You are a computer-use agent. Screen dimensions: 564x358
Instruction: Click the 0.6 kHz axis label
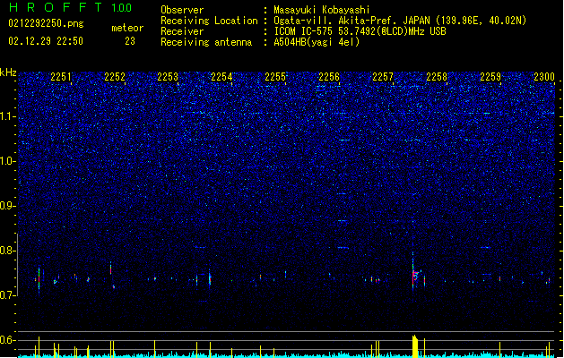[8, 340]
